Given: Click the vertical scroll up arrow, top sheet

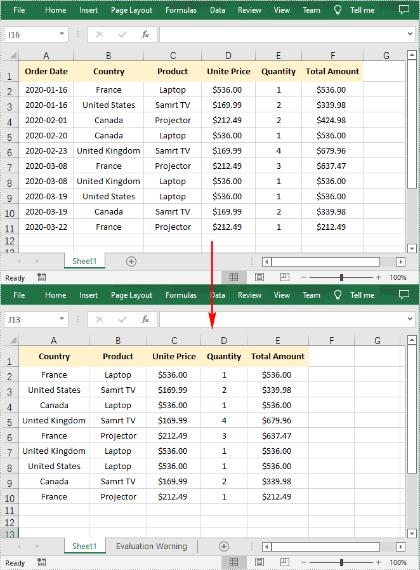Looking at the screenshot, I should click(x=412, y=55).
